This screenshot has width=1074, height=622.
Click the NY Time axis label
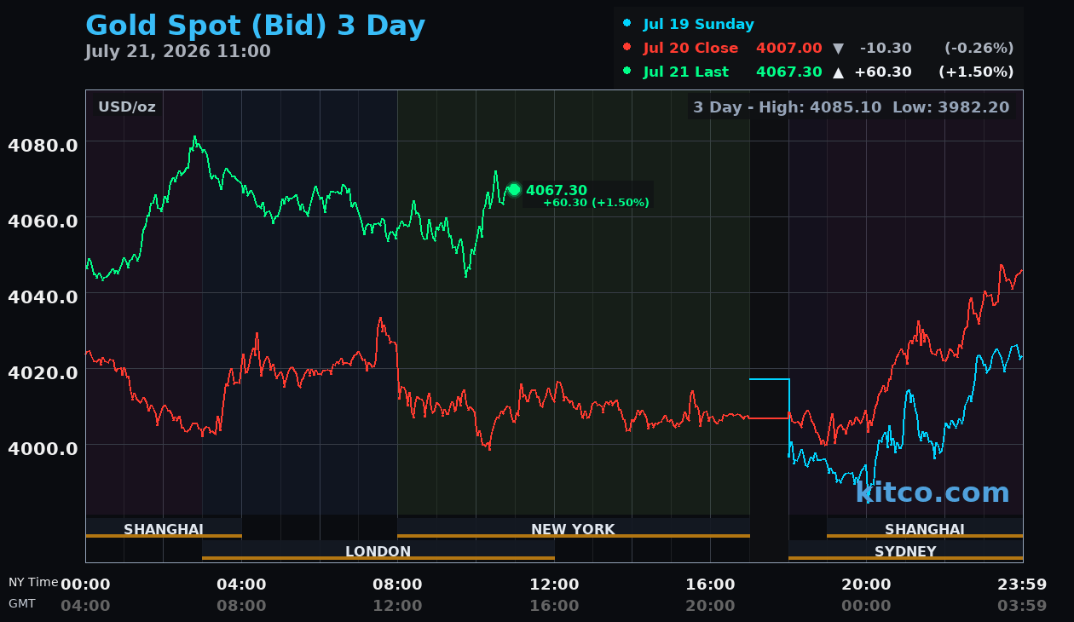pyautogui.click(x=33, y=583)
